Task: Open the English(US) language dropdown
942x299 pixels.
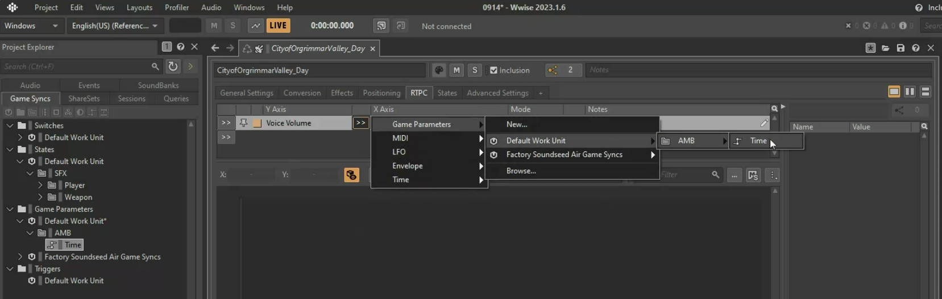Action: coord(115,26)
